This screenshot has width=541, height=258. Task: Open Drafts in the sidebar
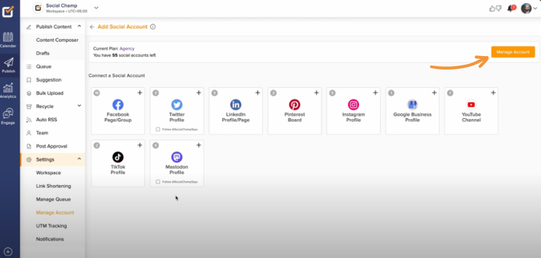point(43,53)
